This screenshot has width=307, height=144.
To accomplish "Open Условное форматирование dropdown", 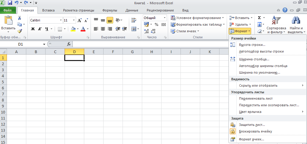I will tap(197, 18).
